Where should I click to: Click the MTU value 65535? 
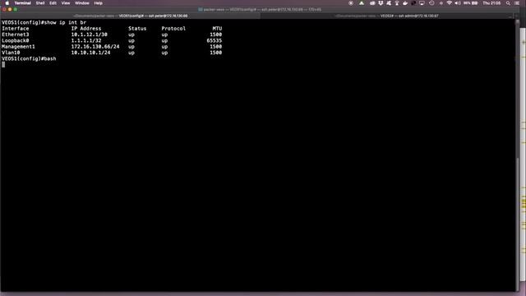click(x=215, y=40)
